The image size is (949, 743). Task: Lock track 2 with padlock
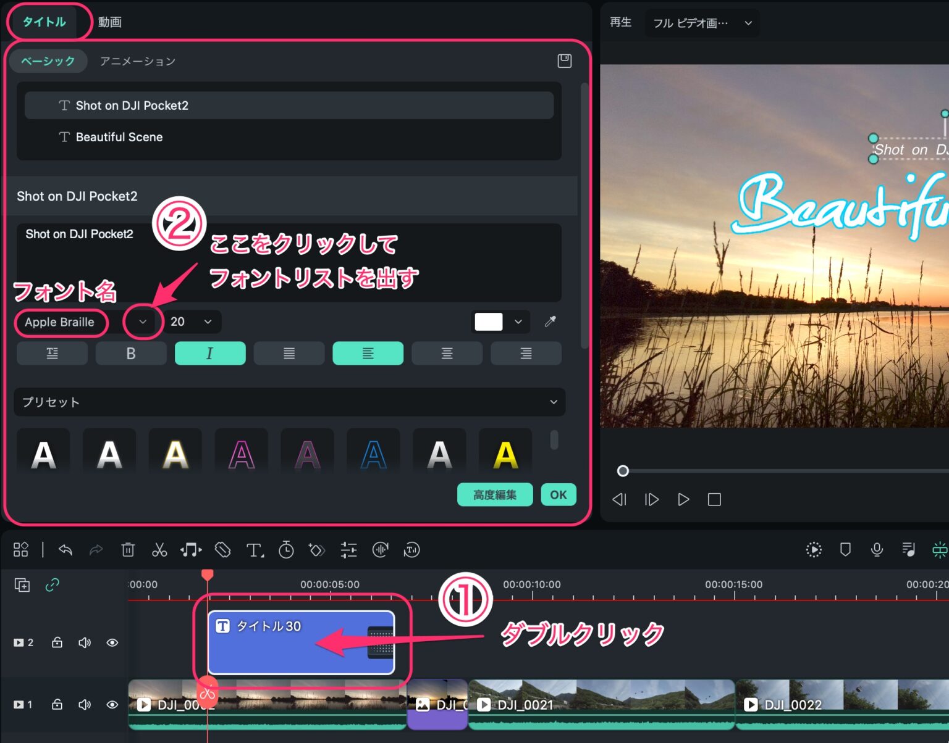pos(57,642)
